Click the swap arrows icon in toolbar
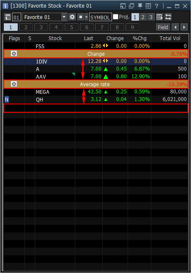The image size is (191, 273). click(x=168, y=17)
